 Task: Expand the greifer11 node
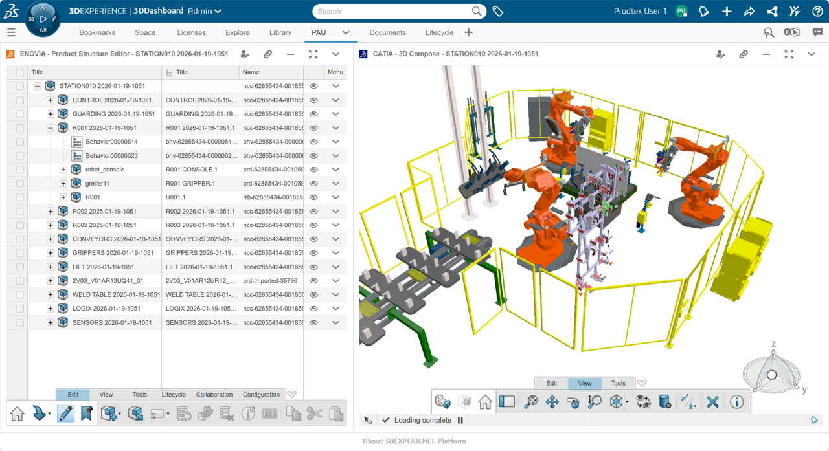(63, 183)
